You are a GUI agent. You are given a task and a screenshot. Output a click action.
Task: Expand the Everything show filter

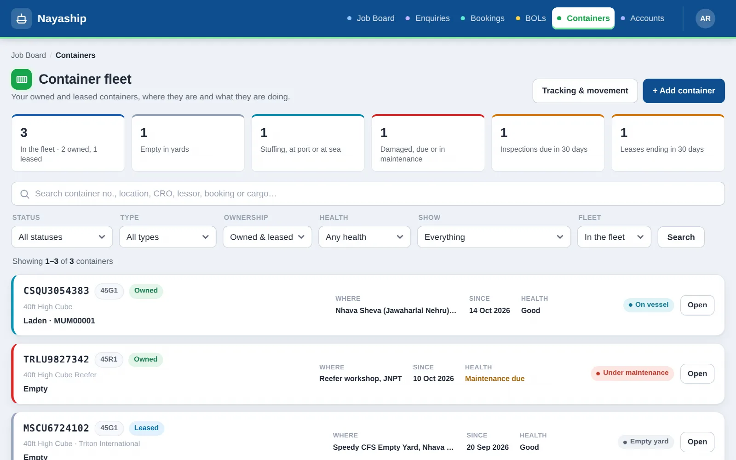coord(494,237)
